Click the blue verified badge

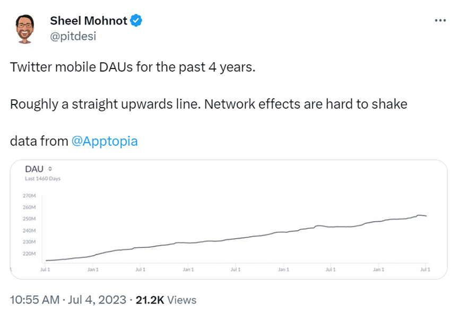point(136,21)
